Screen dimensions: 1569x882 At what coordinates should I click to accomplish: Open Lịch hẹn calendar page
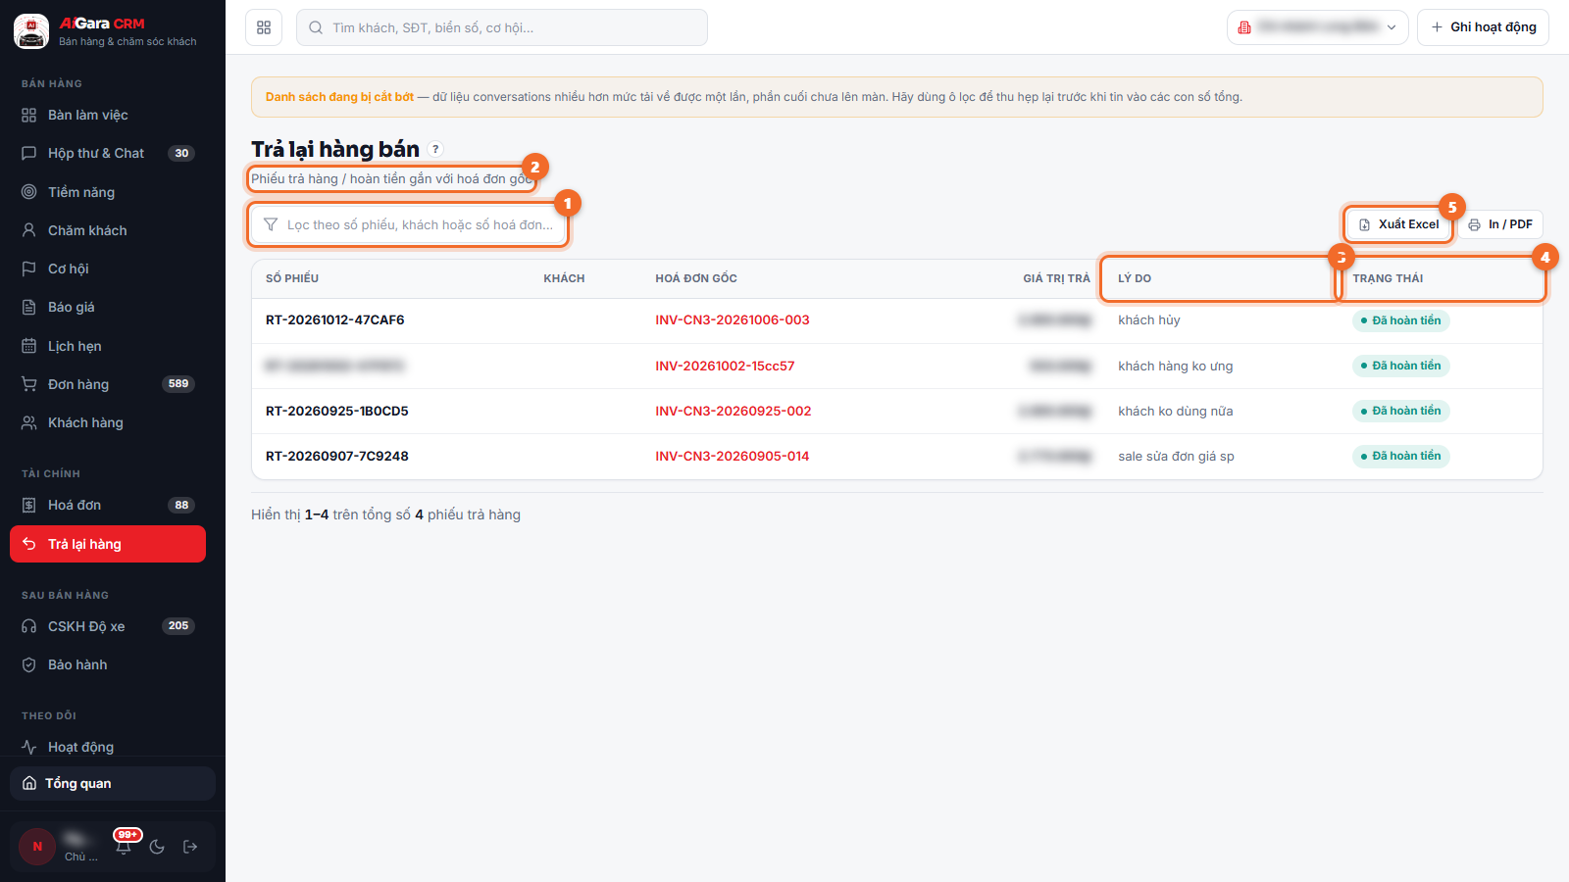click(x=108, y=346)
